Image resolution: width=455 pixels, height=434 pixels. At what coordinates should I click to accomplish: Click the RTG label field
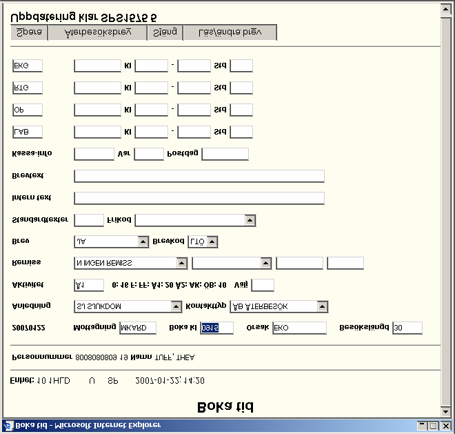[x=28, y=88]
